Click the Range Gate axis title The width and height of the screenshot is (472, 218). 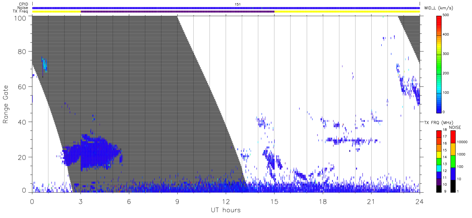[6, 104]
